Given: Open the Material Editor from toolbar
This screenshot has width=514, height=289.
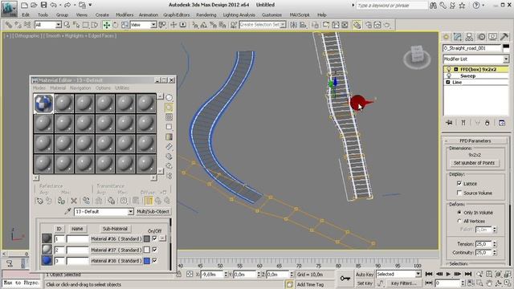Looking at the screenshot, I should pyautogui.click(x=357, y=25).
